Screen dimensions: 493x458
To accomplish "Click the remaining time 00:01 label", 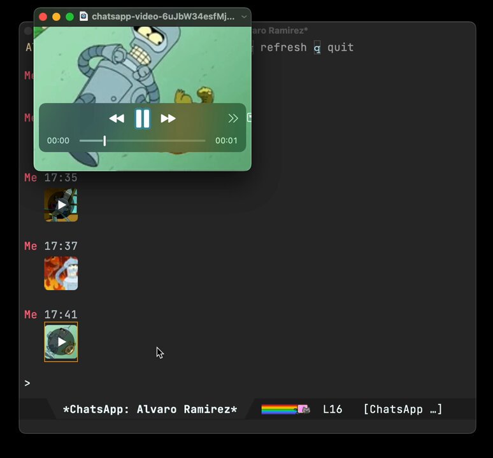I will click(226, 141).
